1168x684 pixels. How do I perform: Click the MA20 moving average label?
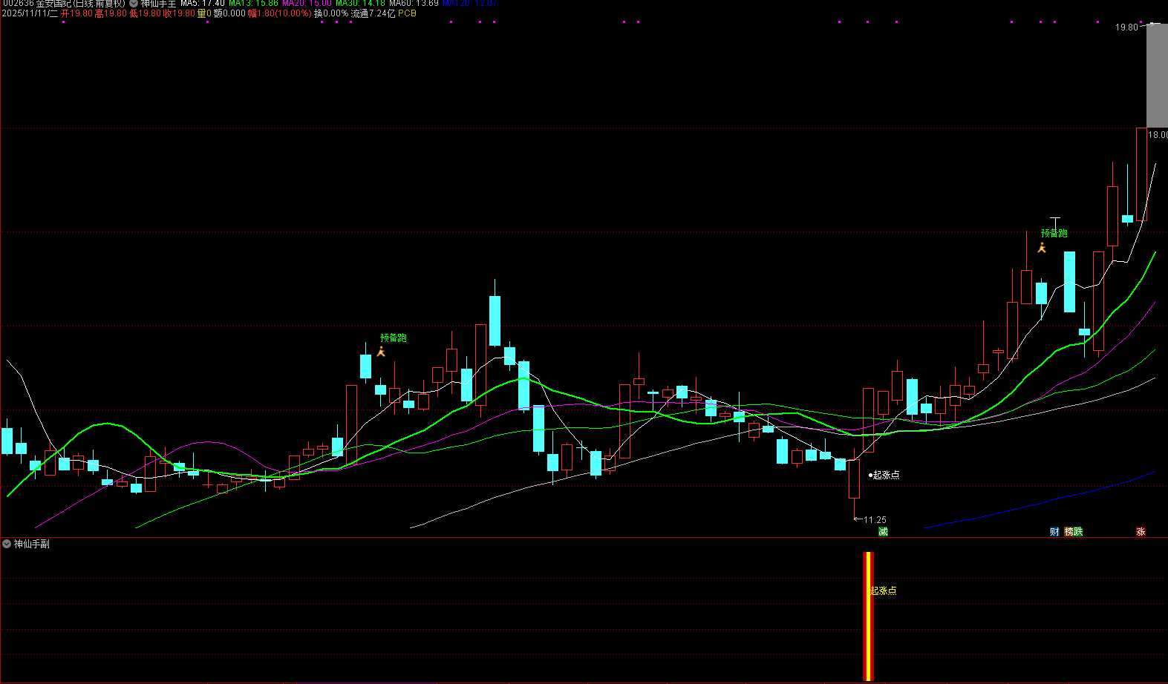point(307,4)
